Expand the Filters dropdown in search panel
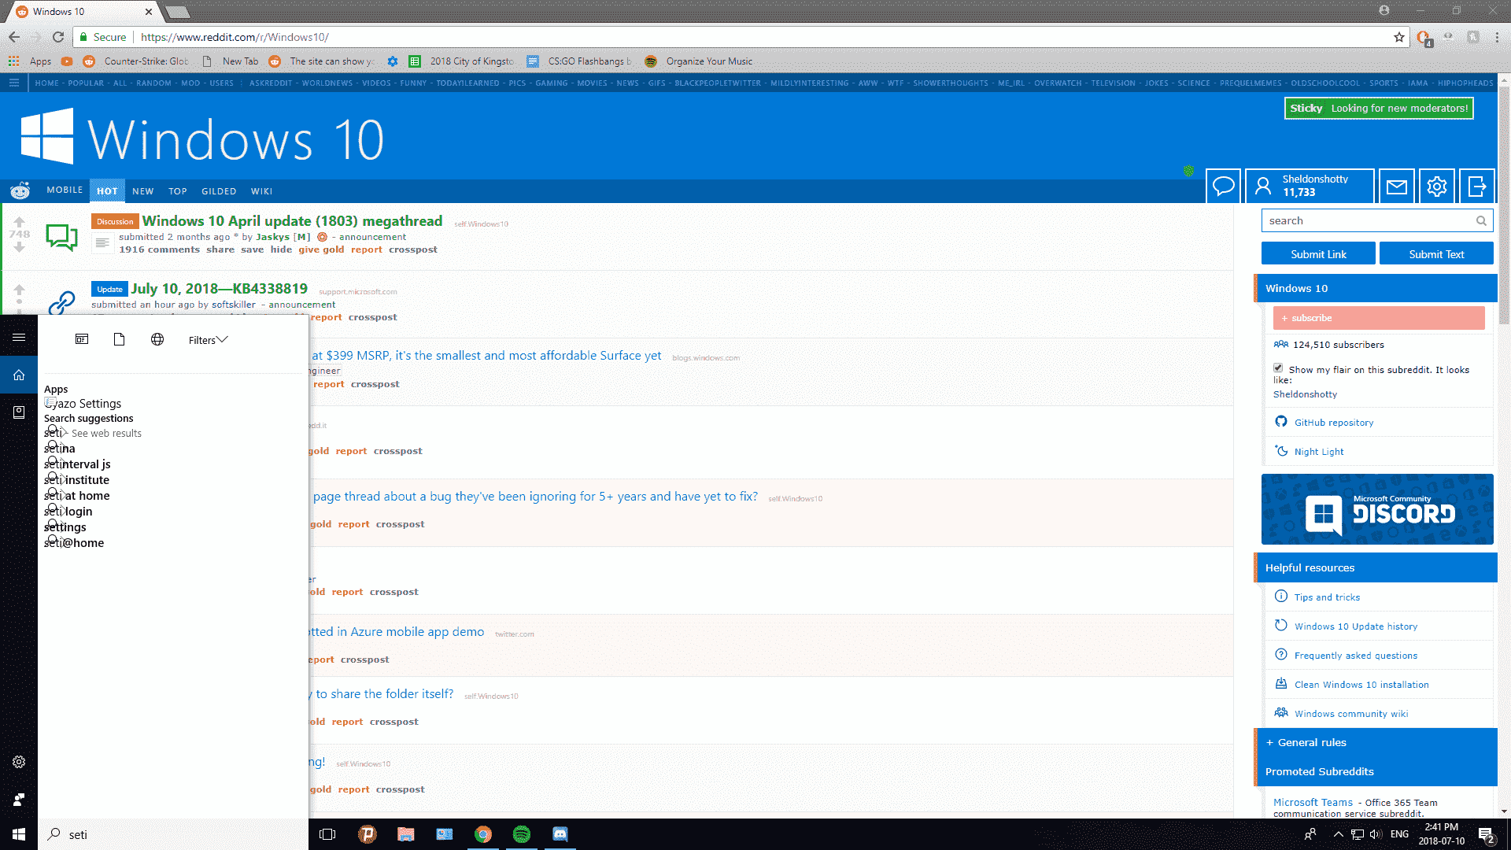The image size is (1511, 850). 208,340
